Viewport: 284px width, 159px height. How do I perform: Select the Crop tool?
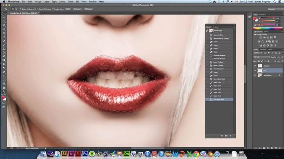pyautogui.click(x=4, y=33)
